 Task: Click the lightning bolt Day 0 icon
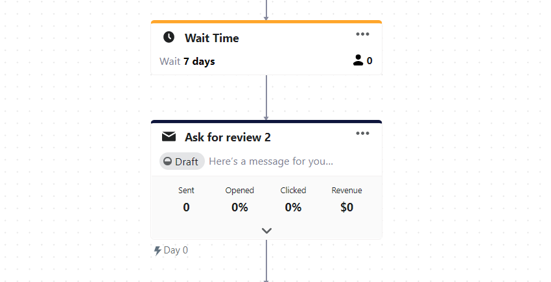(158, 250)
